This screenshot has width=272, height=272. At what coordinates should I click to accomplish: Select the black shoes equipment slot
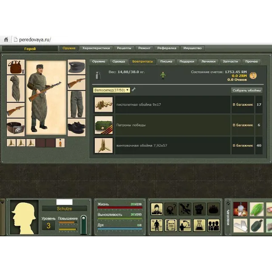[x=76, y=127]
